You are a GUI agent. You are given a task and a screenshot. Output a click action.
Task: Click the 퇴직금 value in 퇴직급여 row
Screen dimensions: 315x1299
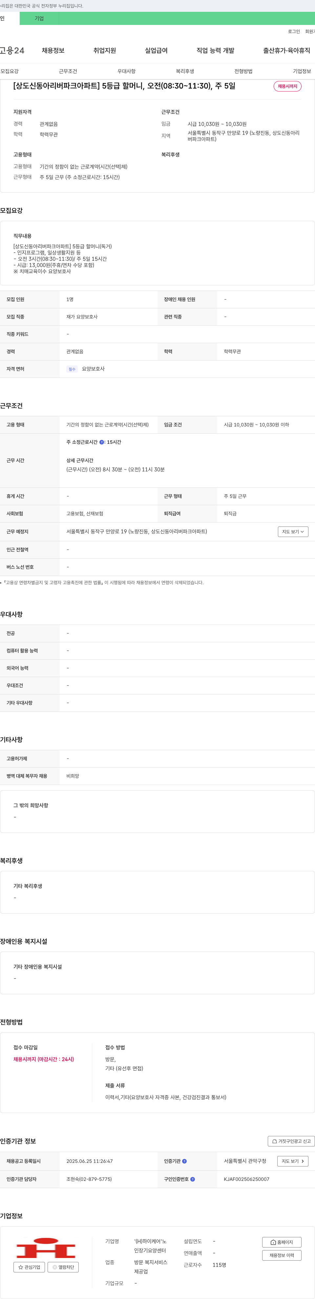tap(230, 513)
